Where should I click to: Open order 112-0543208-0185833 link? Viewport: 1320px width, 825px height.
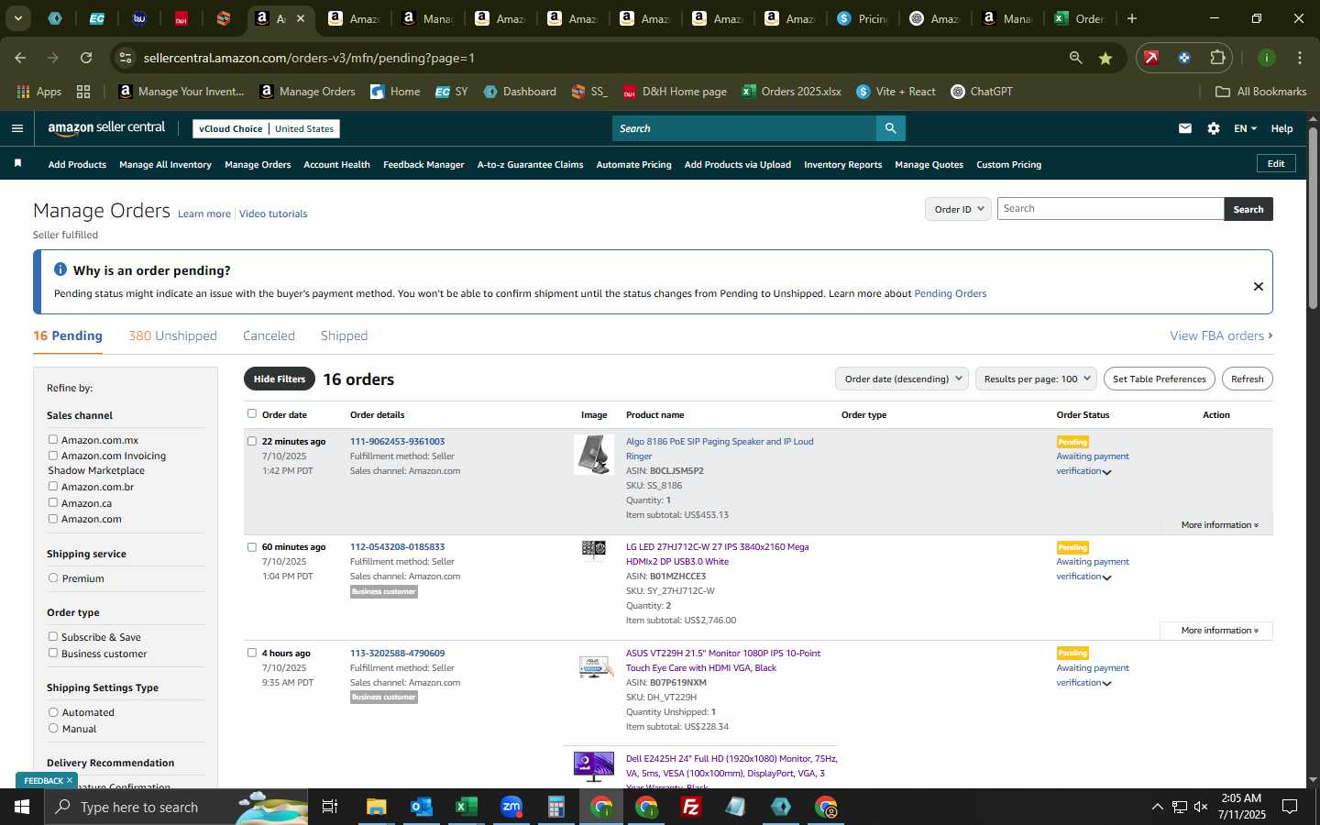pos(397,546)
